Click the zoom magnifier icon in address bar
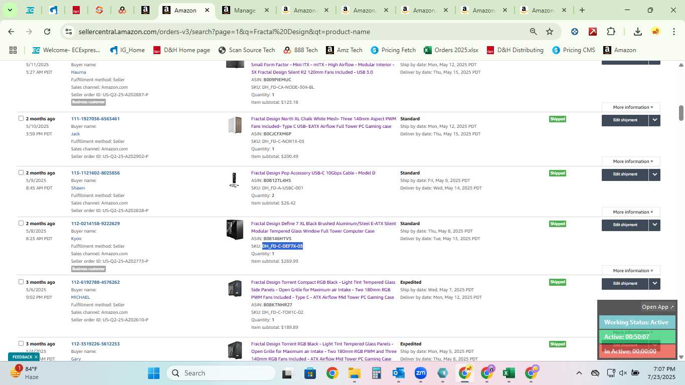This screenshot has width=685, height=385. tap(533, 32)
